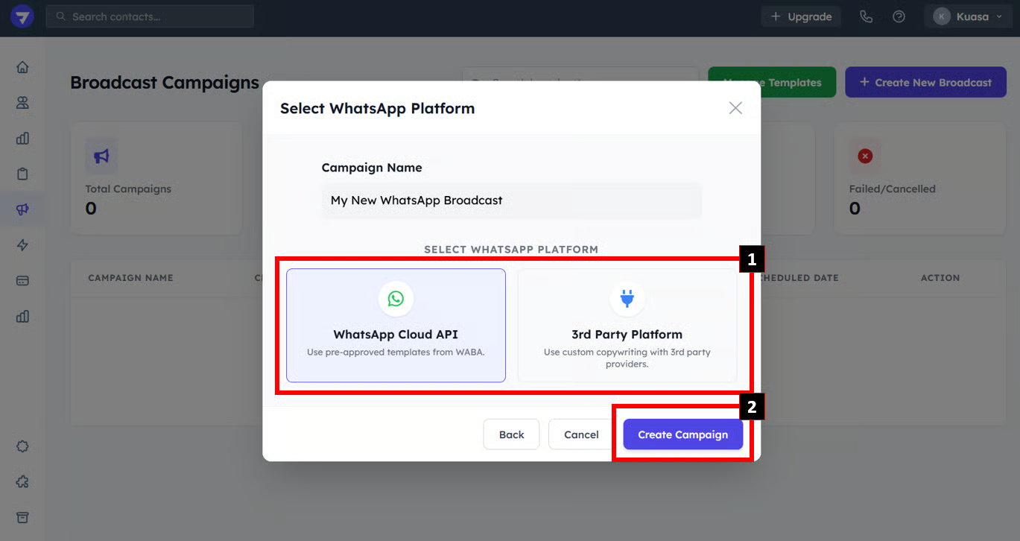Click the home icon in sidebar

(x=22, y=67)
